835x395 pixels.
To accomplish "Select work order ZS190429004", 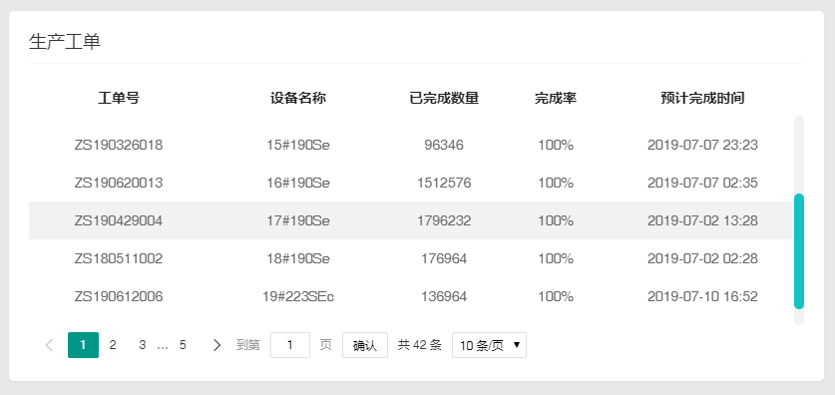I will coord(119,220).
